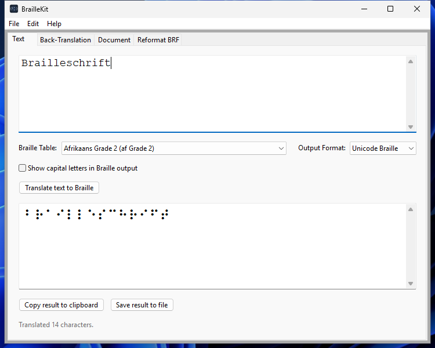This screenshot has width=435, height=348.
Task: Open the Help menu
Action: pyautogui.click(x=54, y=24)
